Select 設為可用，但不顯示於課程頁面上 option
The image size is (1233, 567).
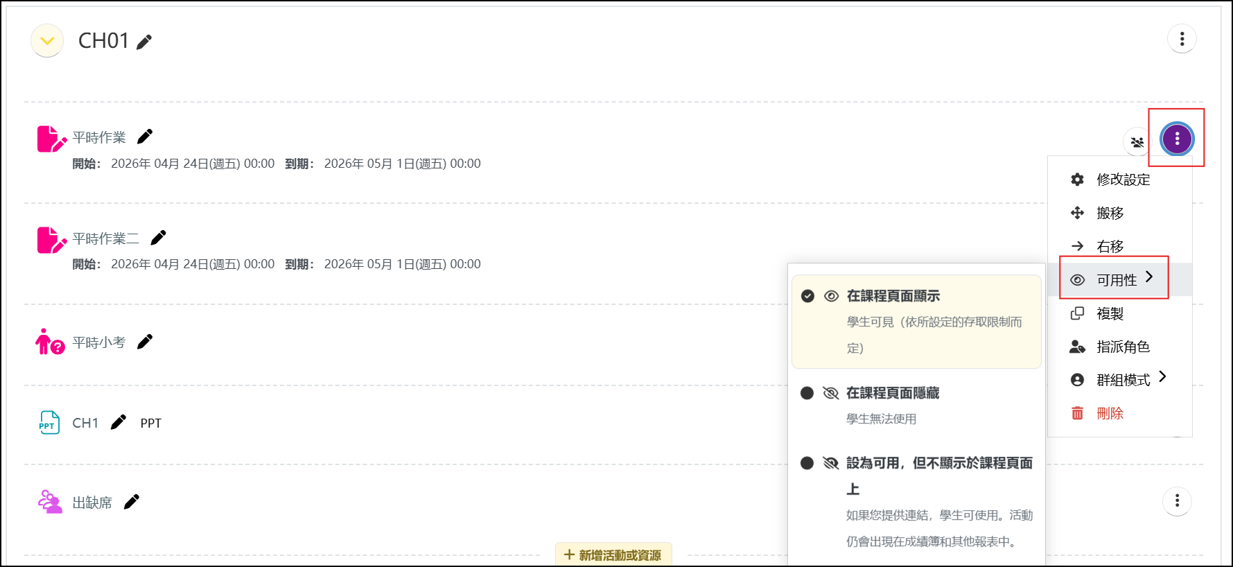916,502
